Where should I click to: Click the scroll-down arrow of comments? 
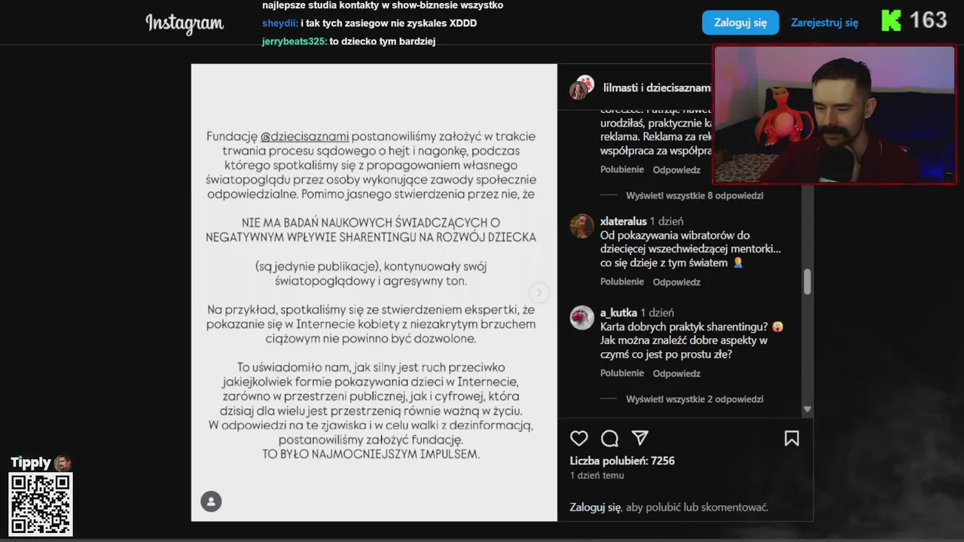coord(807,410)
